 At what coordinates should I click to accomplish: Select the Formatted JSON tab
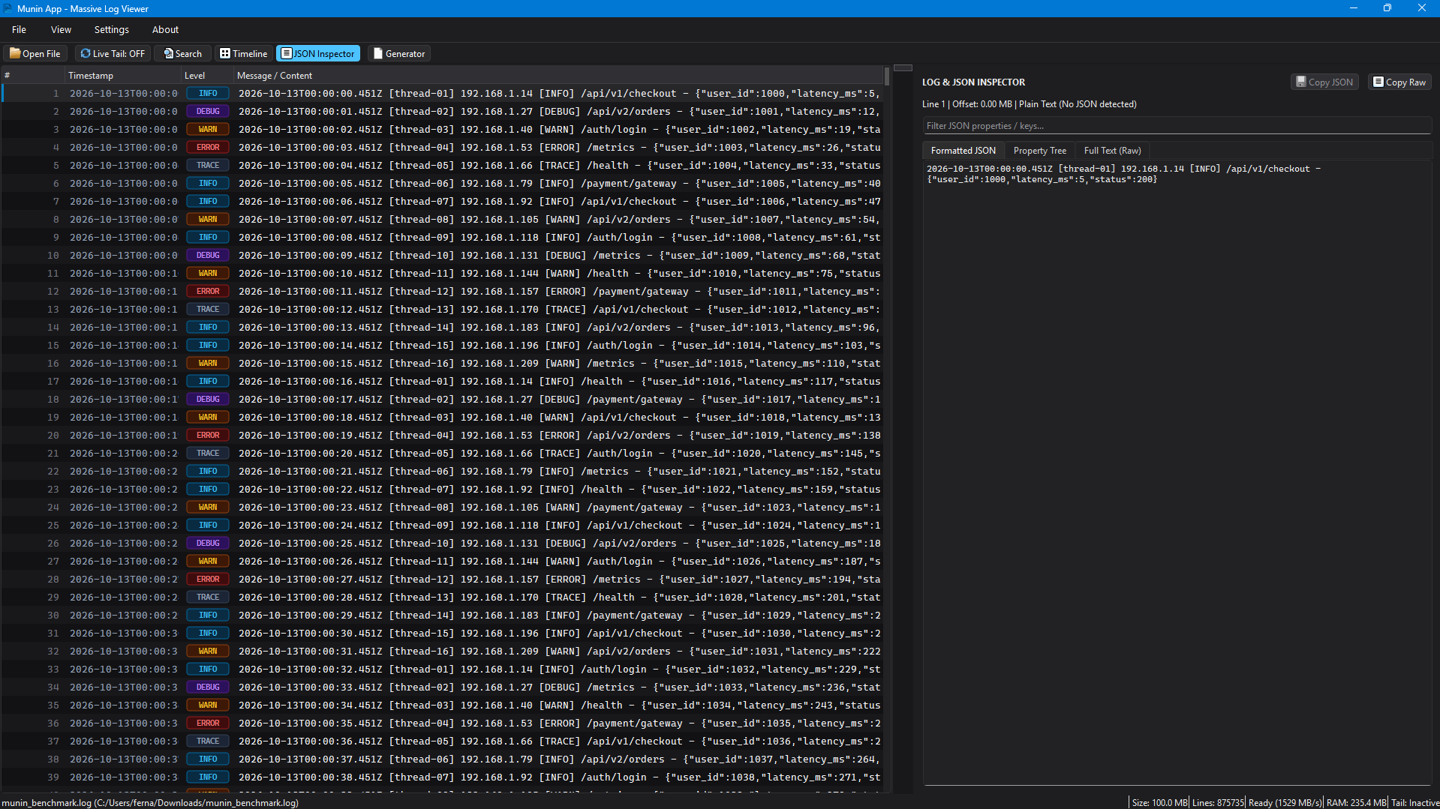click(x=963, y=150)
